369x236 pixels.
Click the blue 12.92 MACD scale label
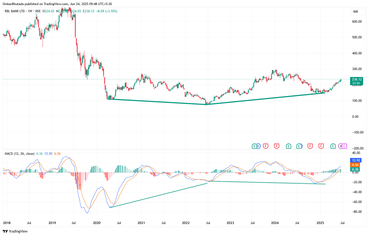tap(356, 160)
